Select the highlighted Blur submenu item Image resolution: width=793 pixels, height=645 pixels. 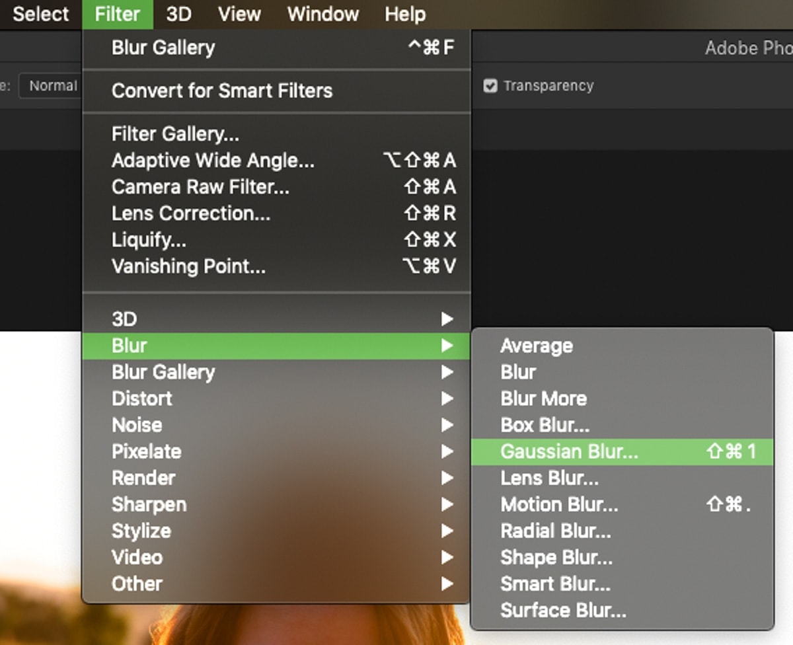pyautogui.click(x=276, y=346)
